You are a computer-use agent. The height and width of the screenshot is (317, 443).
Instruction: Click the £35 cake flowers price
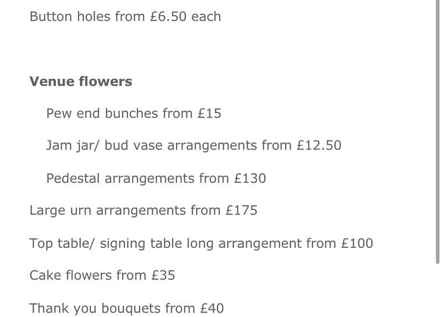pyautogui.click(x=163, y=275)
